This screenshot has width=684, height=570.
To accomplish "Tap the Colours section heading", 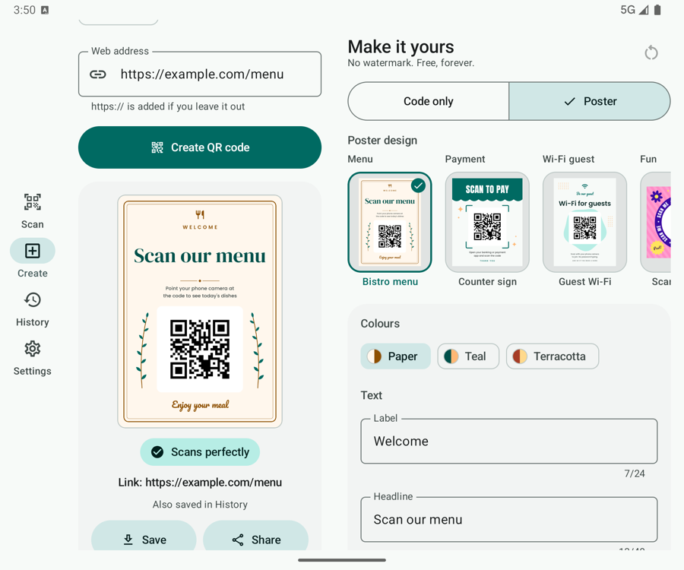I will (x=380, y=324).
